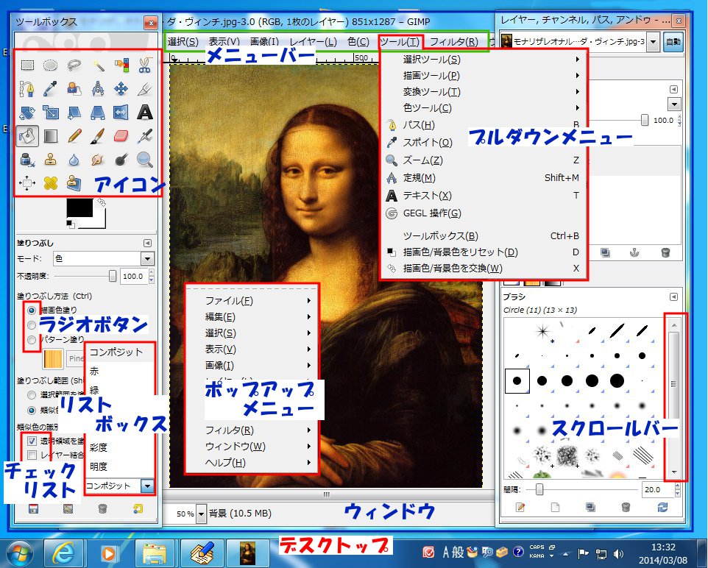The height and width of the screenshot is (568, 708).
Task: Select the Scissors Select tool
Action: click(144, 65)
